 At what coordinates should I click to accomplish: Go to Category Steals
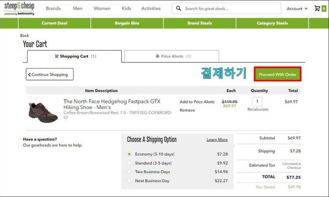tap(272, 23)
